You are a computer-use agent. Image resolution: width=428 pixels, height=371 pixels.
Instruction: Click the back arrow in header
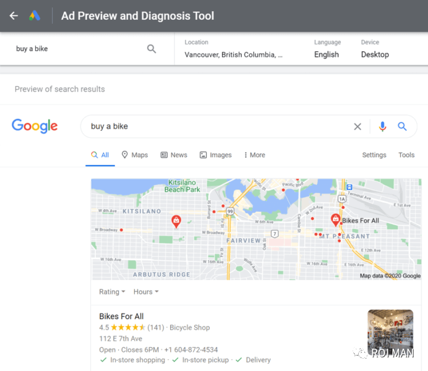[14, 16]
